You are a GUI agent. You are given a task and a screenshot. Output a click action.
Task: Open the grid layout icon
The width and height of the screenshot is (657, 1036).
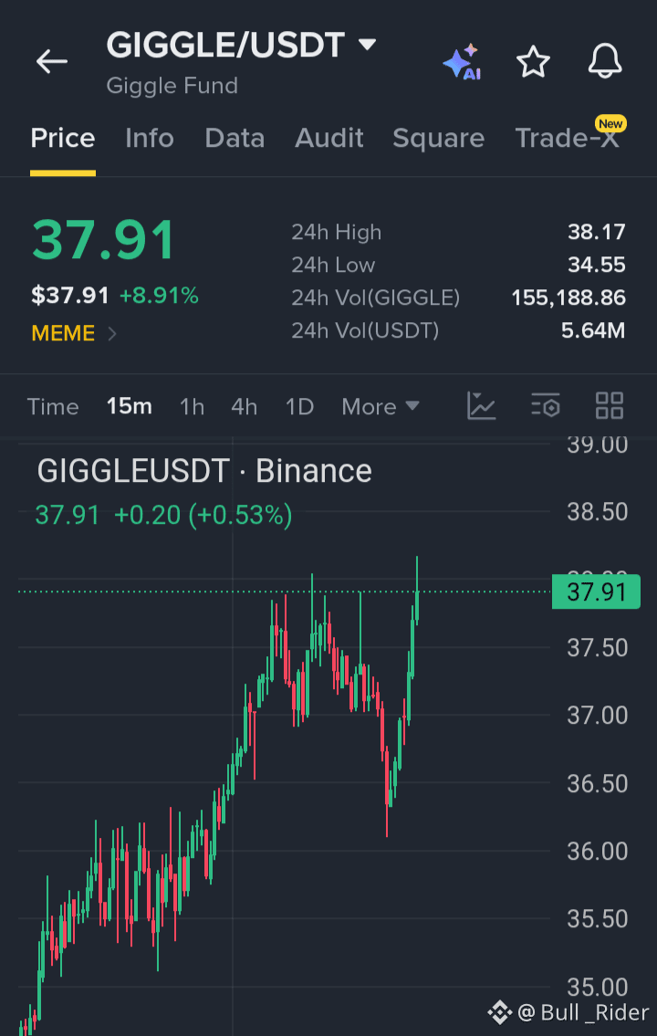point(609,405)
